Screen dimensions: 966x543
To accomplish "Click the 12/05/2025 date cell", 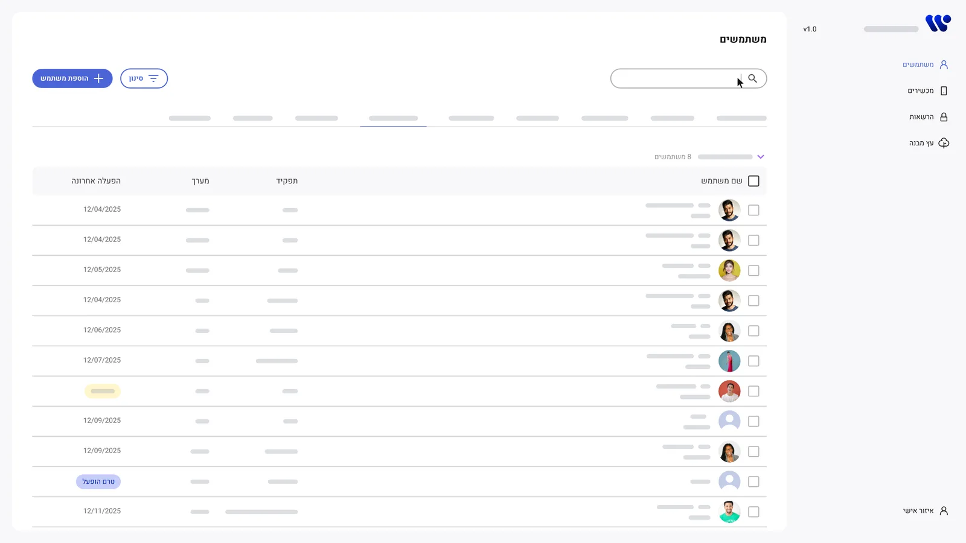I will point(102,270).
